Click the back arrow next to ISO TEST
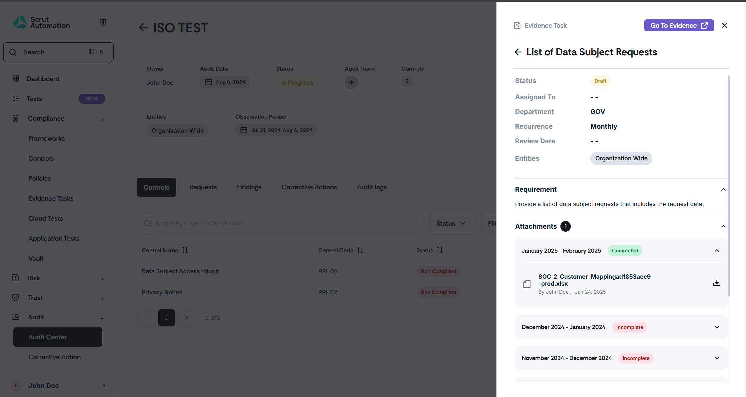746x397 pixels. click(143, 27)
